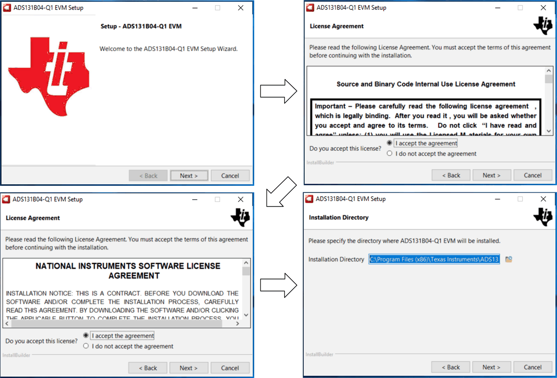The image size is (557, 378).
Task: Click Cancel in the National Instruments license window
Action: [x=230, y=368]
